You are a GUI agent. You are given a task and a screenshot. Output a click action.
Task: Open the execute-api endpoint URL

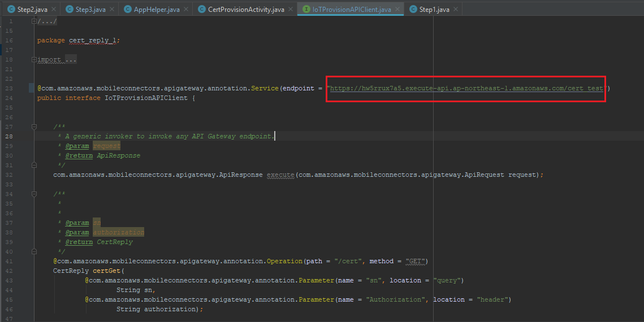click(x=466, y=88)
